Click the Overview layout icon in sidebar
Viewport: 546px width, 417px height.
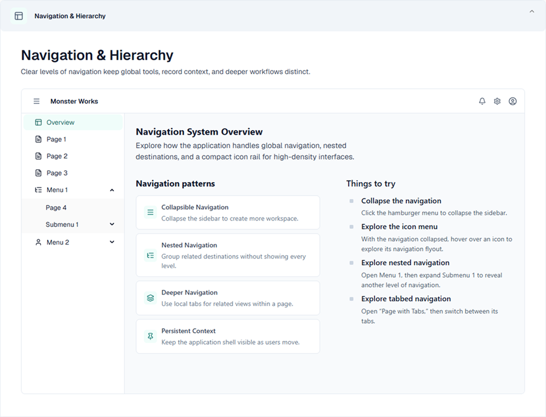coord(38,123)
